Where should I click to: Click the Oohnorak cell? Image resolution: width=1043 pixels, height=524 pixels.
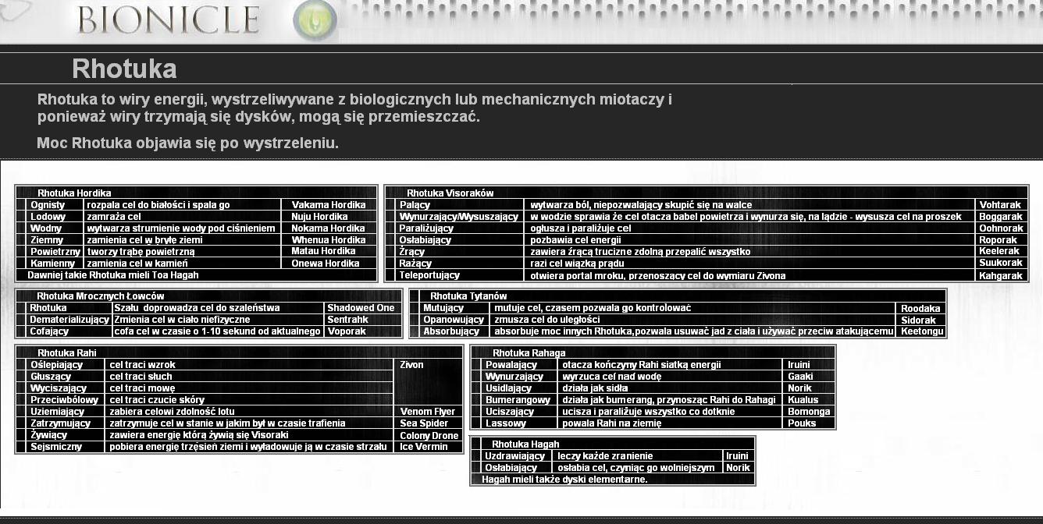click(x=1001, y=228)
